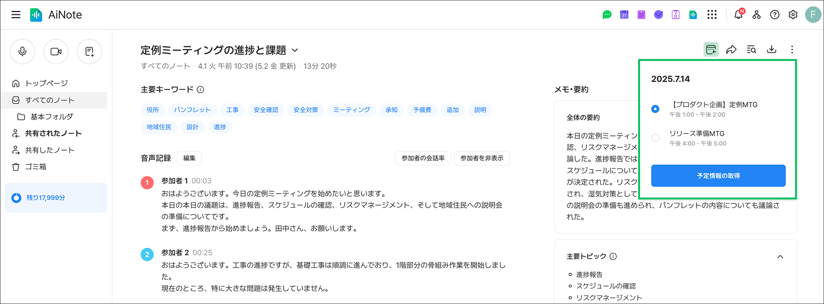Open the app launcher grid icon
The image size is (824, 304).
[712, 15]
